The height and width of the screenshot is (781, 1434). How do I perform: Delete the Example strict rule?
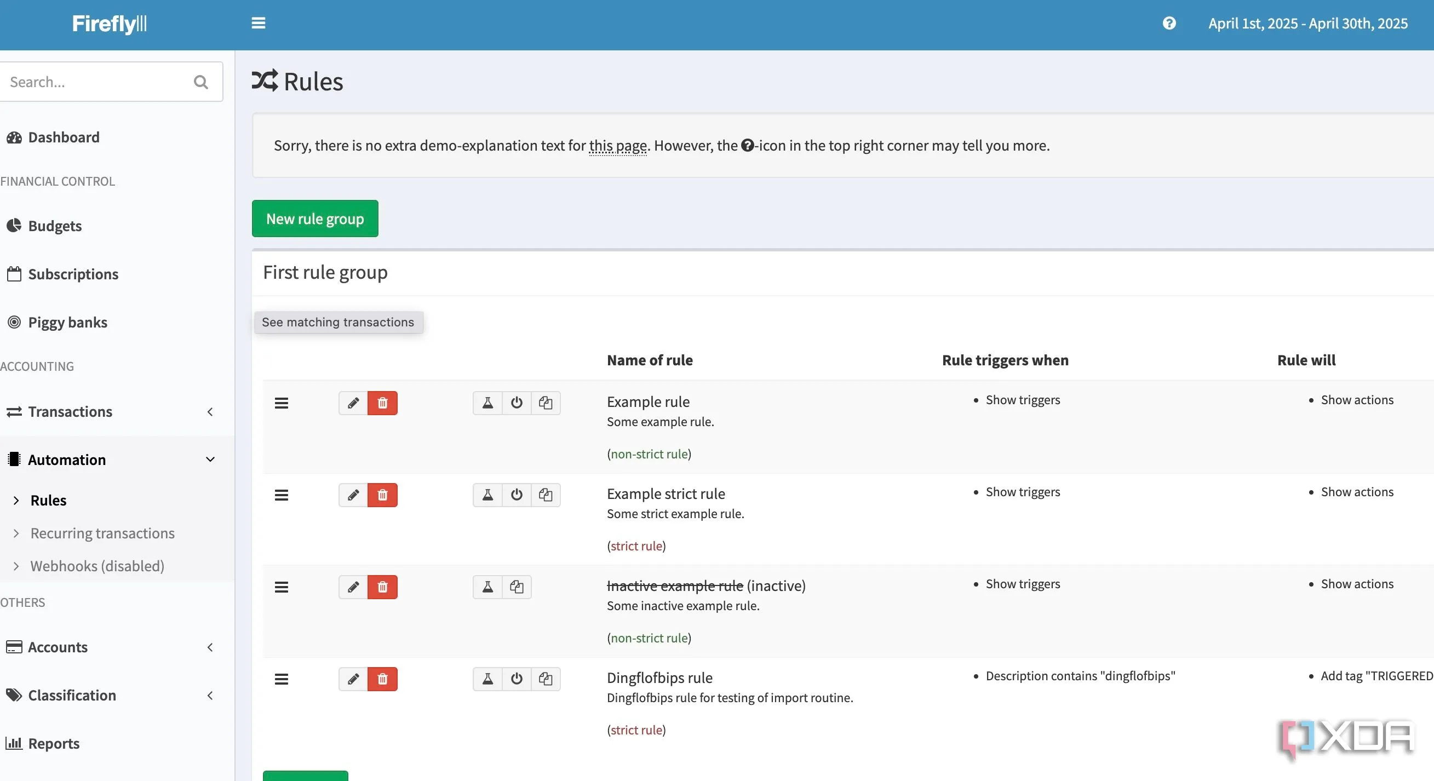(382, 495)
